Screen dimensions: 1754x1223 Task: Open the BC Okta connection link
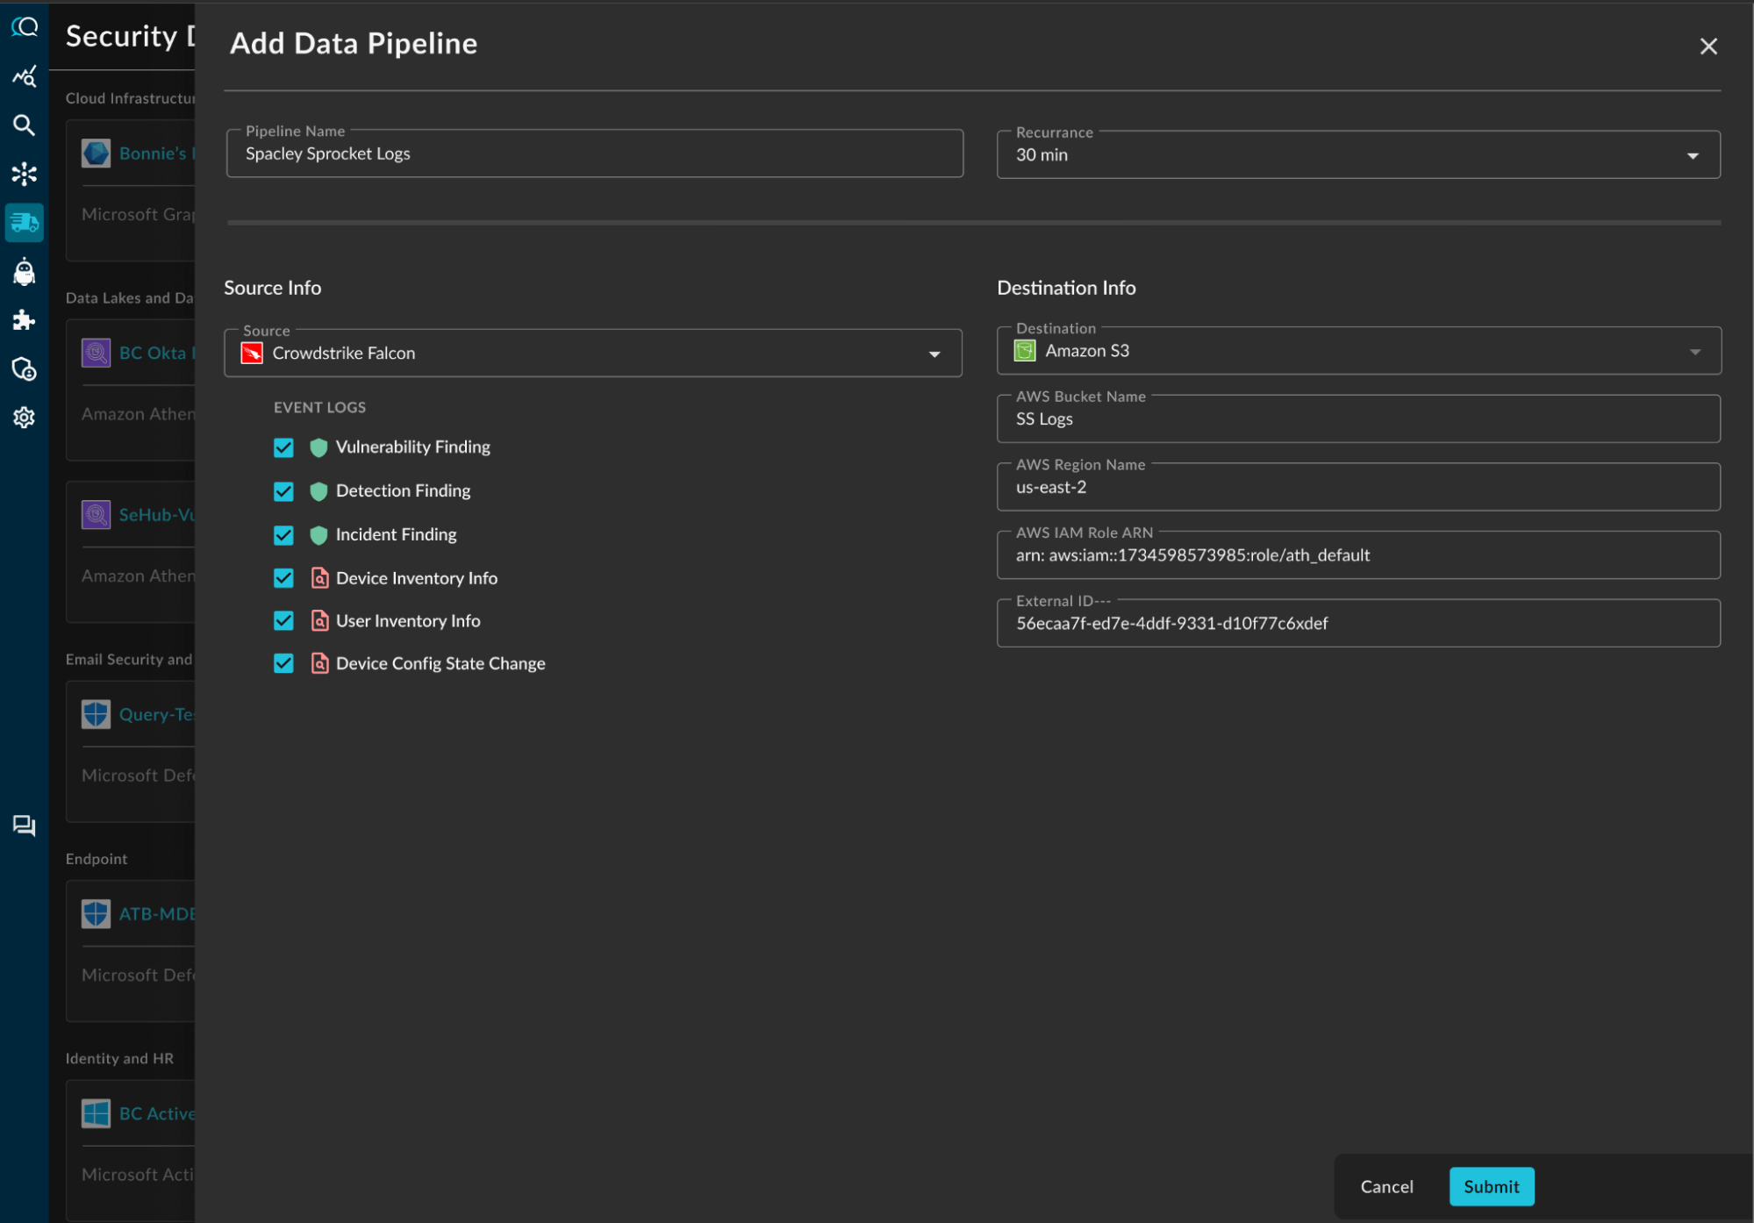[x=156, y=353]
